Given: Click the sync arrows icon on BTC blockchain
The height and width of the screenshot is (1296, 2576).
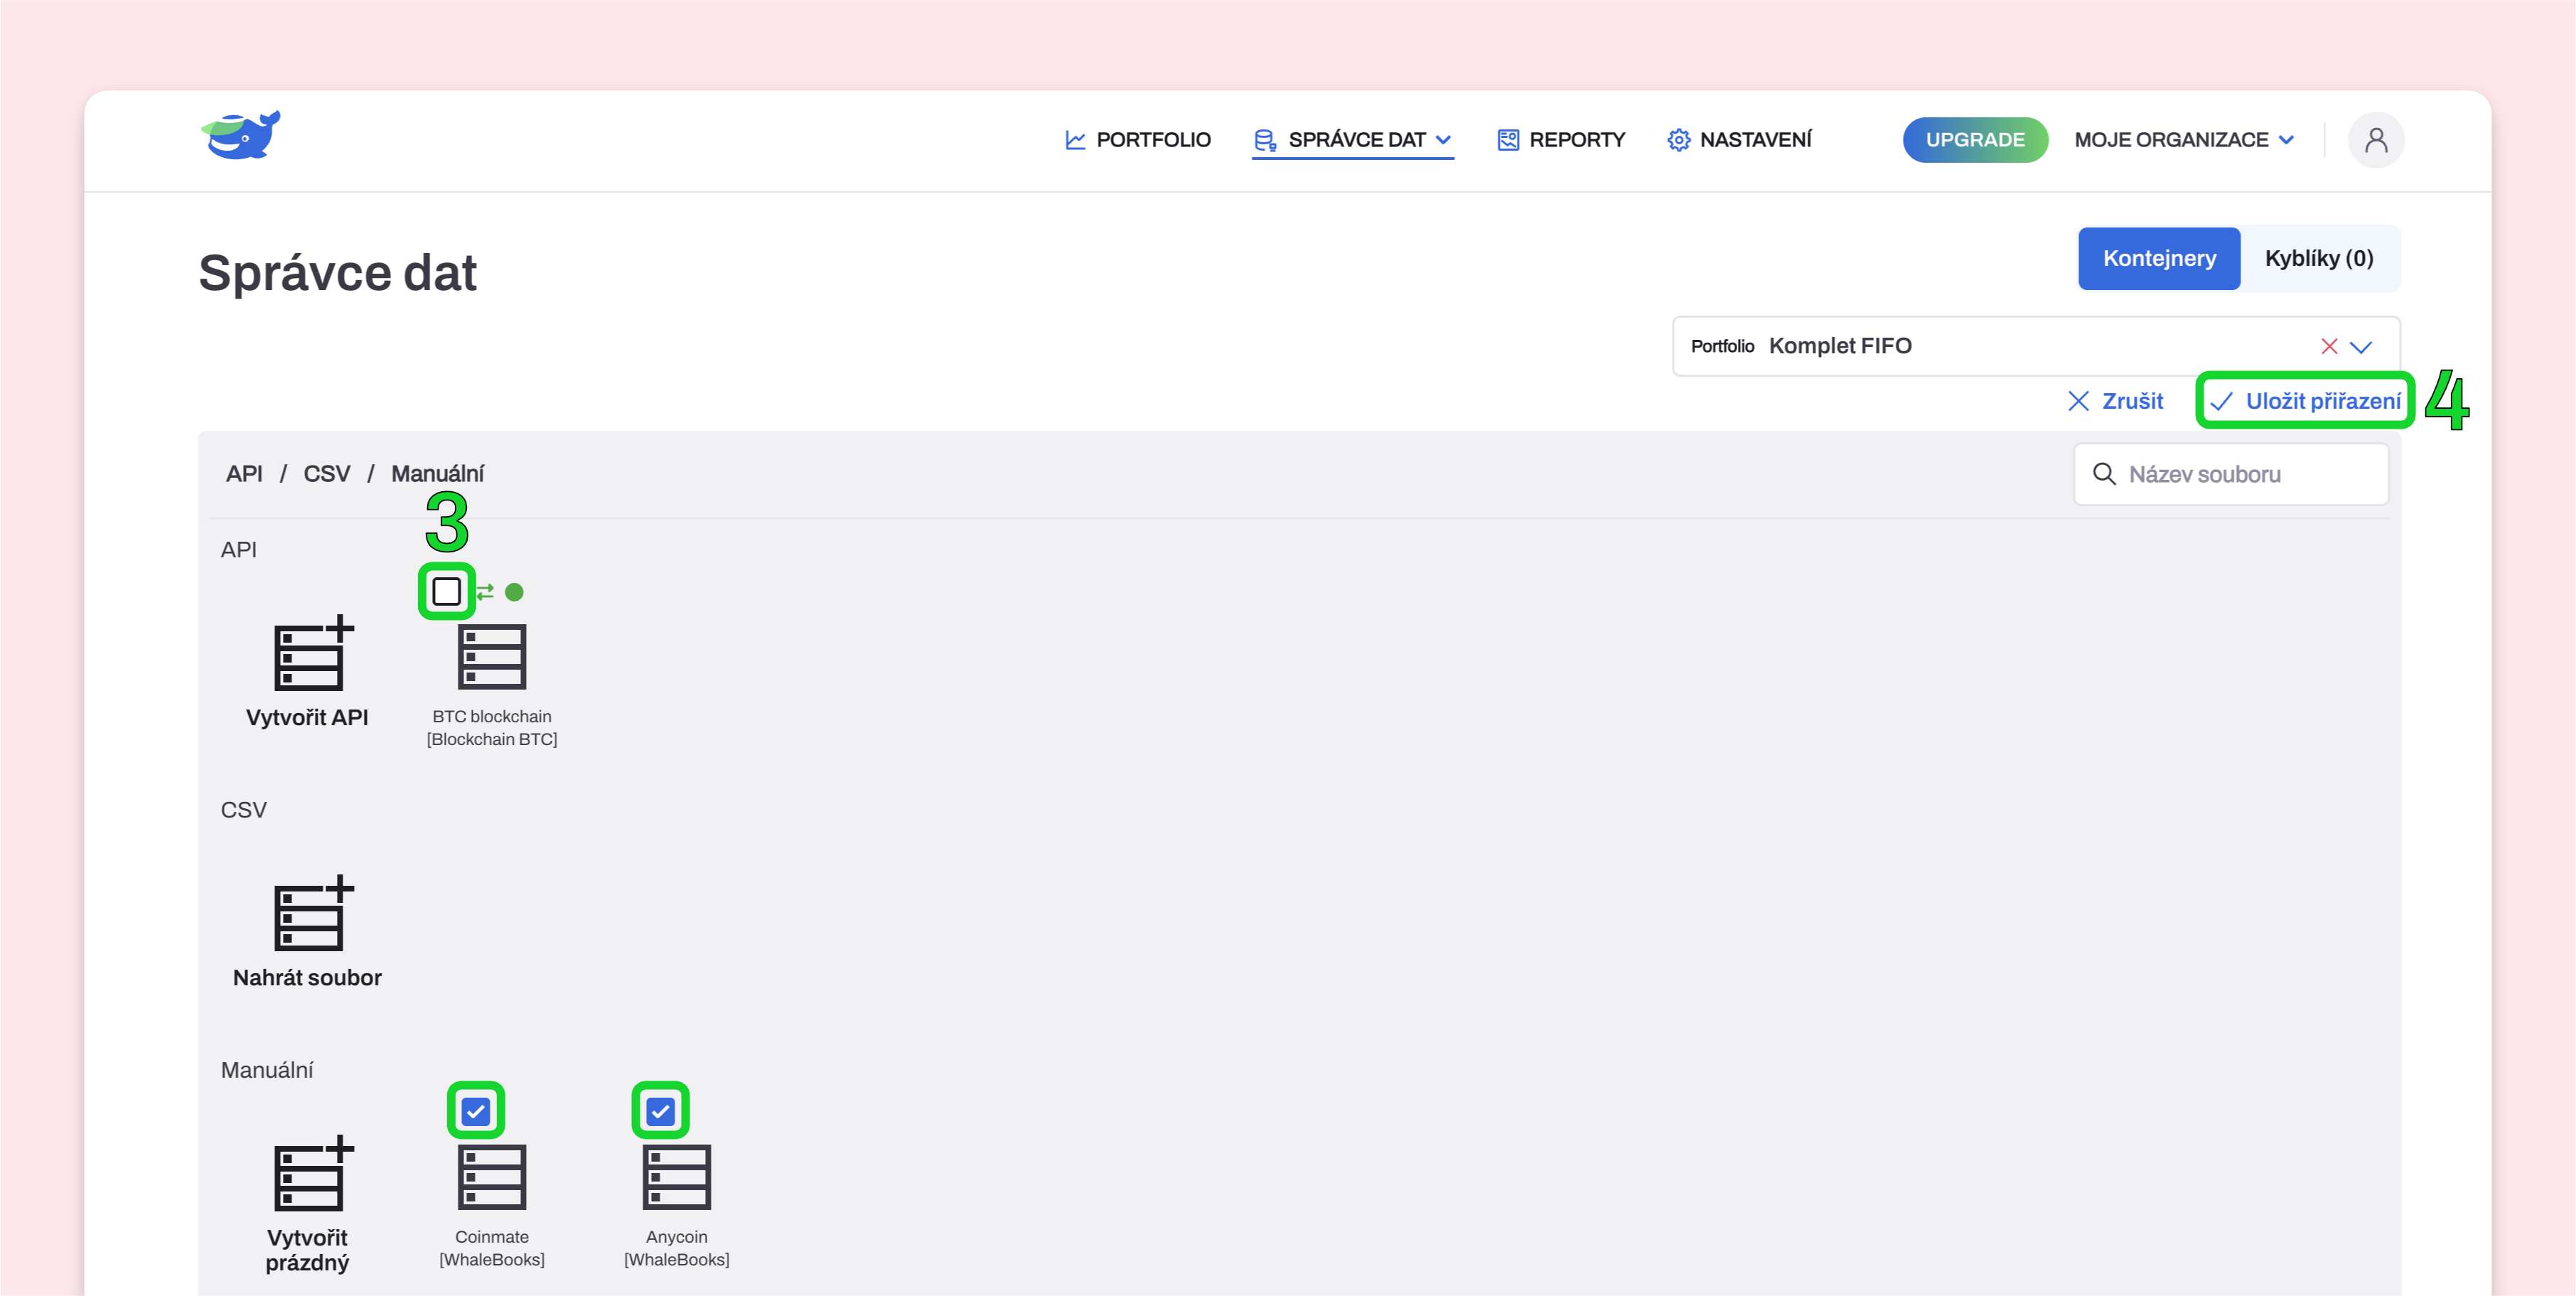Looking at the screenshot, I should [x=485, y=592].
